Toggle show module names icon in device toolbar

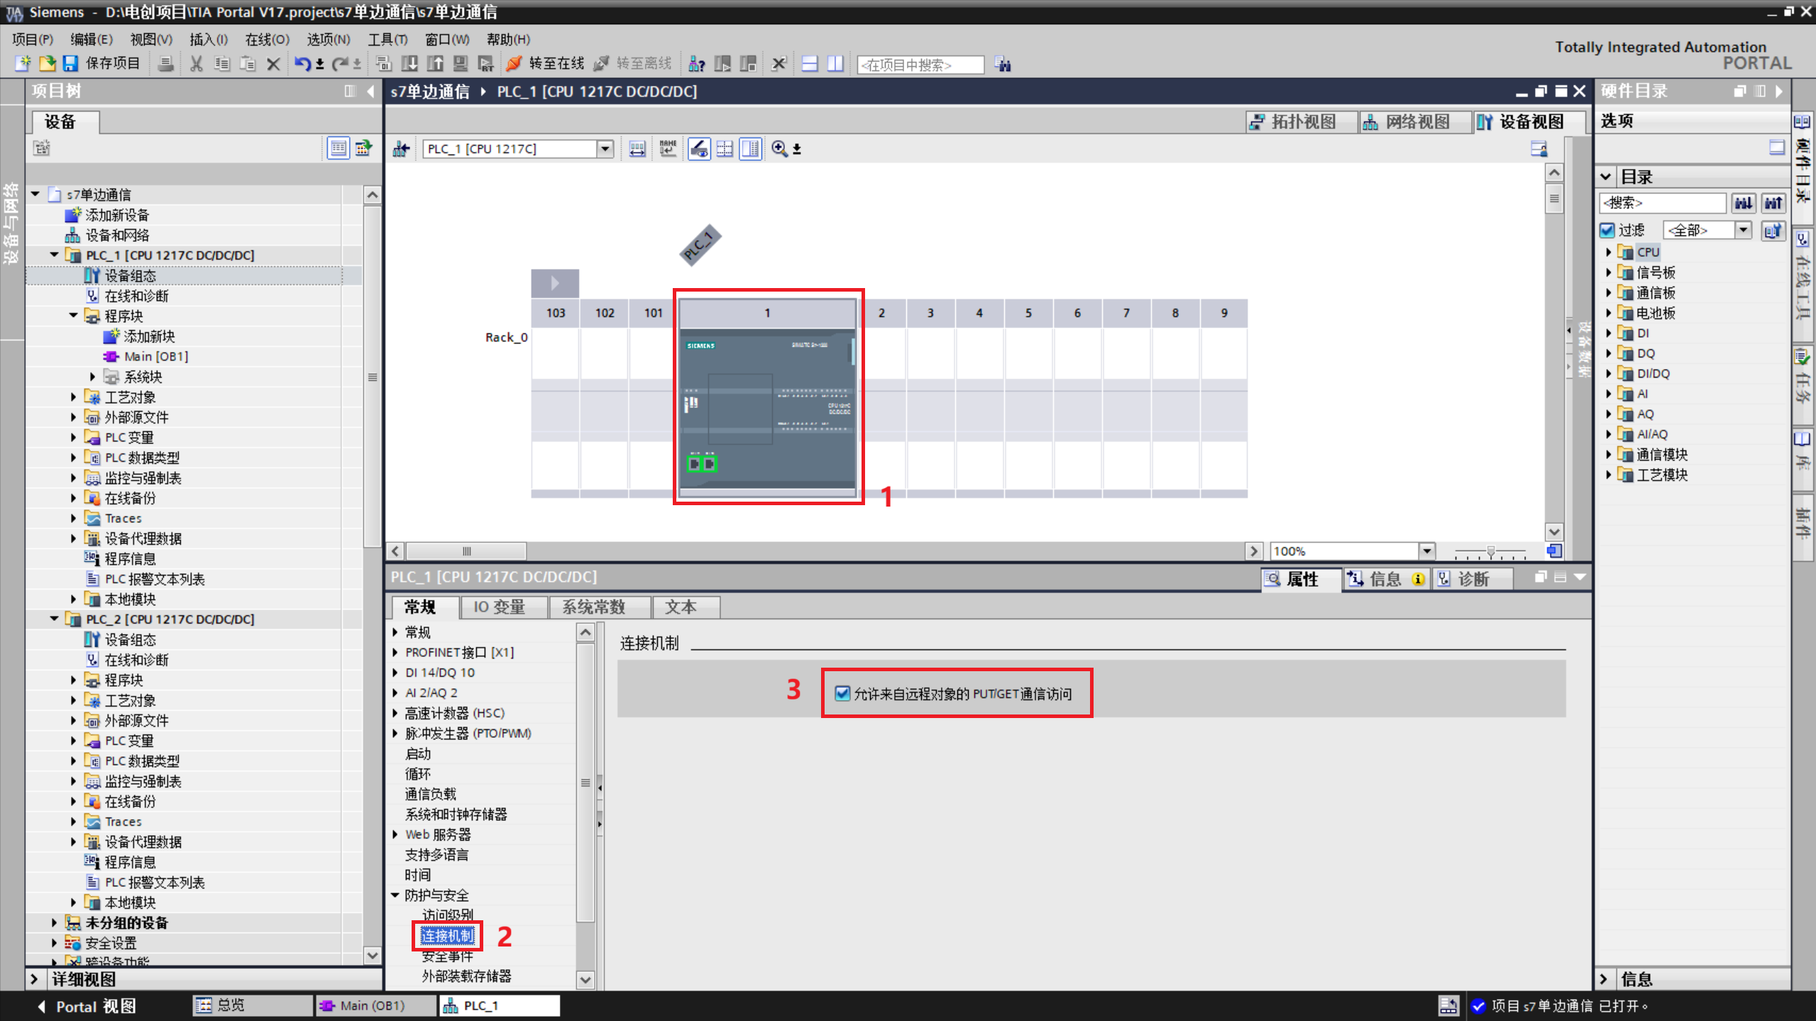[x=668, y=148]
